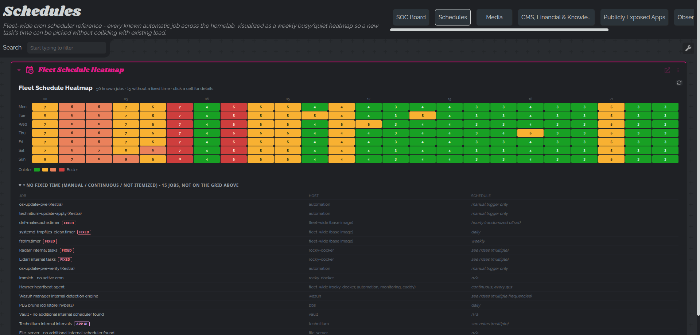
Task: Open Saturday 03:00 cell showing 8
Action: 126,151
